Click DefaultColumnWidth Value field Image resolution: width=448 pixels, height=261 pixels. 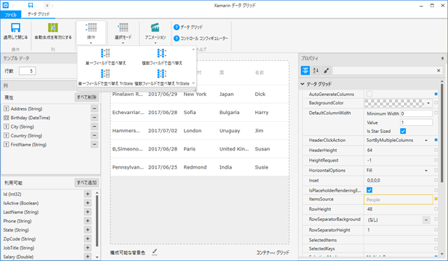click(416, 122)
